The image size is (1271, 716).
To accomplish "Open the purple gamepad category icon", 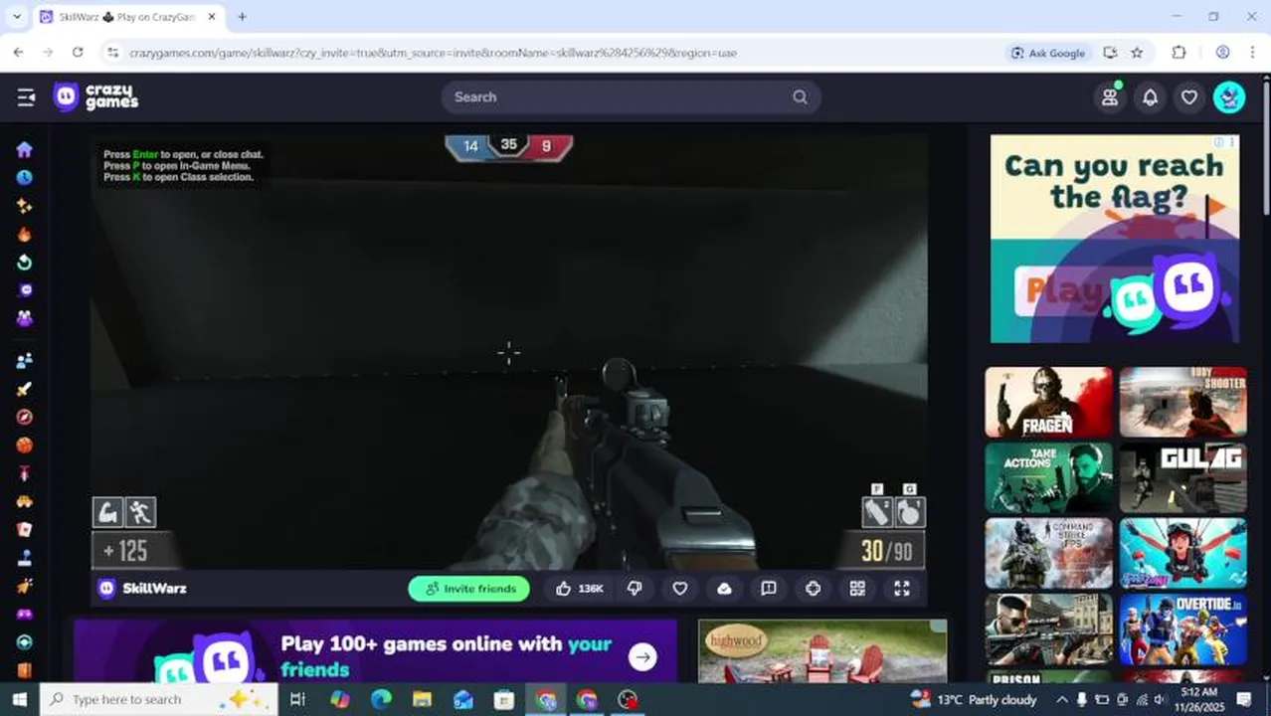I will pyautogui.click(x=24, y=615).
